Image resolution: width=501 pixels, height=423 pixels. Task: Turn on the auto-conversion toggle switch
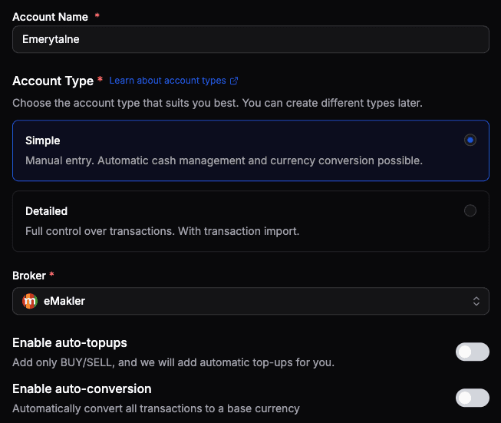(x=472, y=398)
